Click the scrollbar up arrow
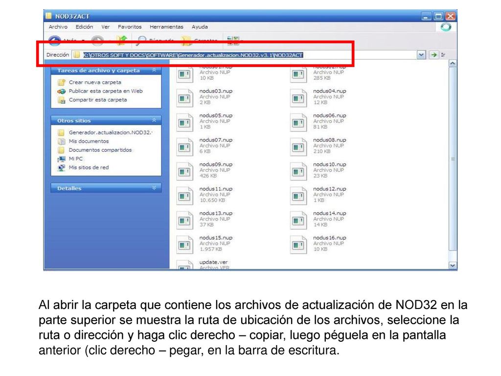This screenshot has width=501, height=376. pyautogui.click(x=453, y=64)
